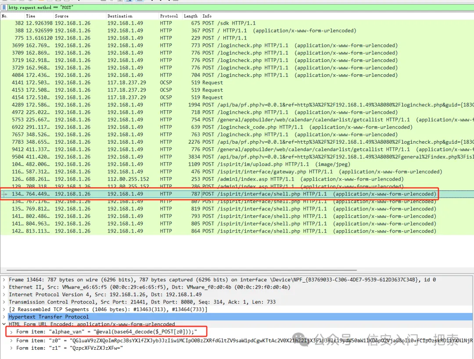Expand the Transmission Control Protocol row
The width and height of the screenshot is (474, 359).
click(4, 302)
